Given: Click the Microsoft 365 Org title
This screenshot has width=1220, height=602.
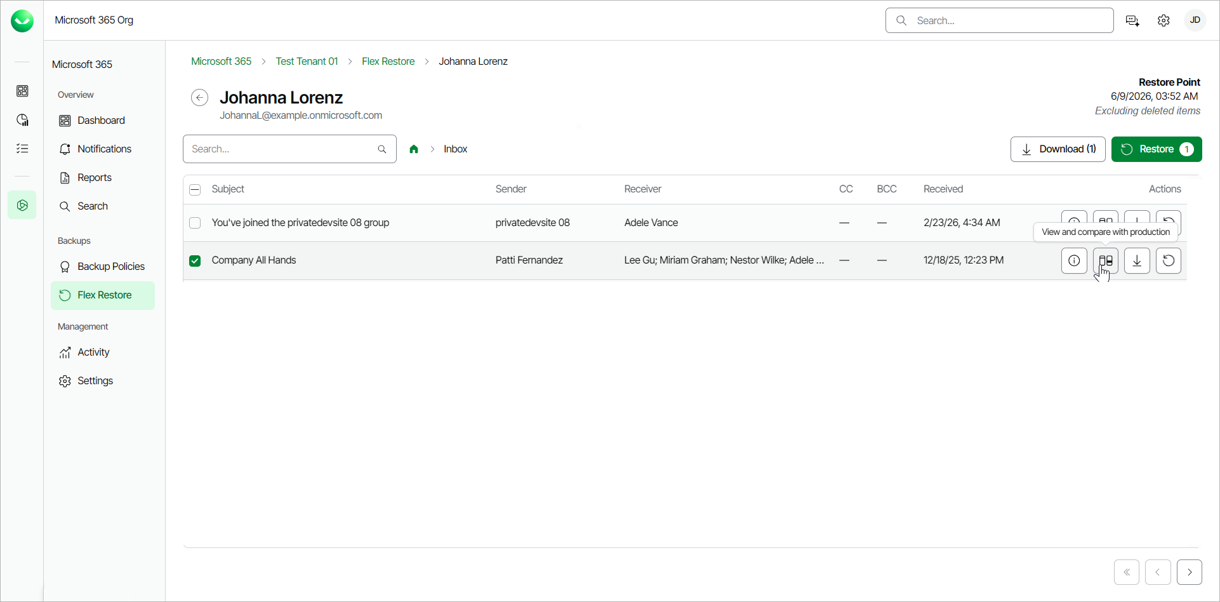Looking at the screenshot, I should [94, 20].
